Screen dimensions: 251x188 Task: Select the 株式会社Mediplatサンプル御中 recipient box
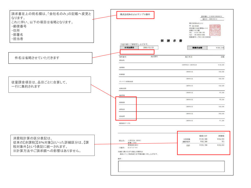(x=135, y=14)
